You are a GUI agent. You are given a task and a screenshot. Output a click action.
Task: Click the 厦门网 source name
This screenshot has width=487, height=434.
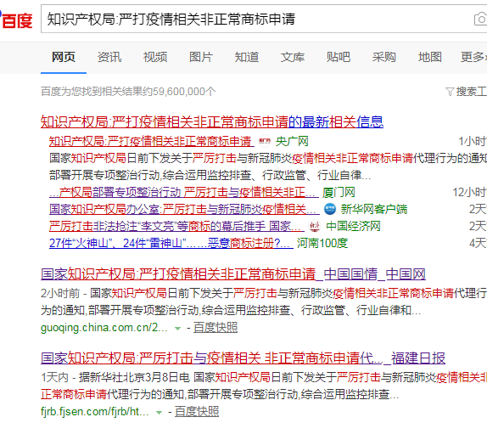[x=339, y=193]
